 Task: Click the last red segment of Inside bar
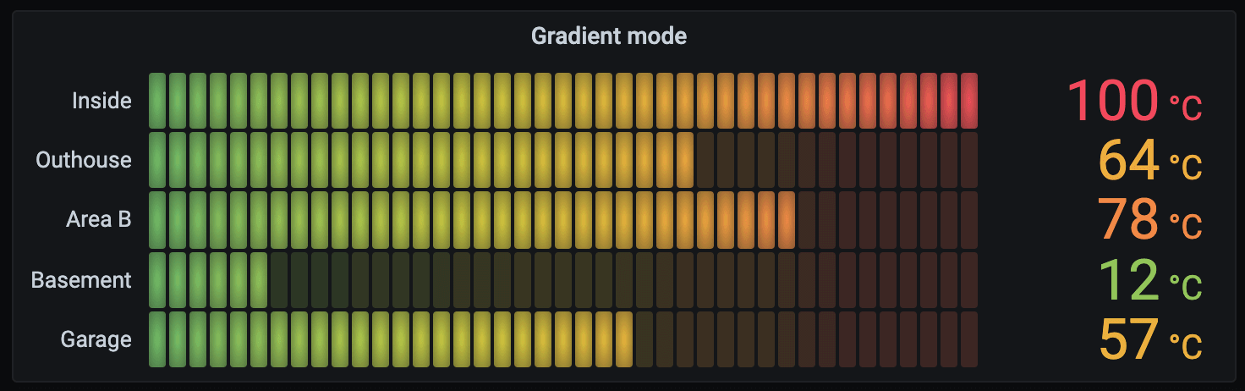coord(969,101)
